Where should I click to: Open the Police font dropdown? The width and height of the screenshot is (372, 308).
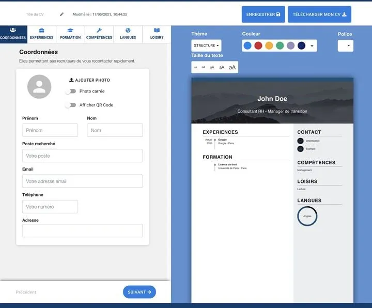click(346, 45)
